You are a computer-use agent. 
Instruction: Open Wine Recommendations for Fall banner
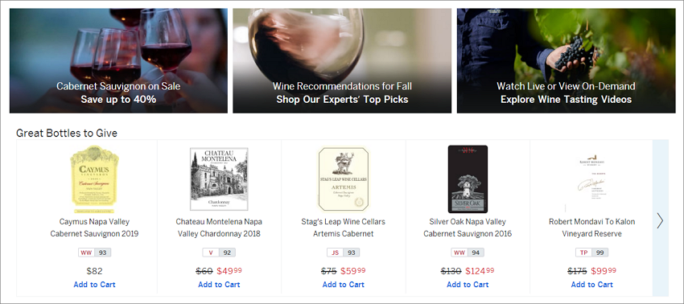pos(342,60)
